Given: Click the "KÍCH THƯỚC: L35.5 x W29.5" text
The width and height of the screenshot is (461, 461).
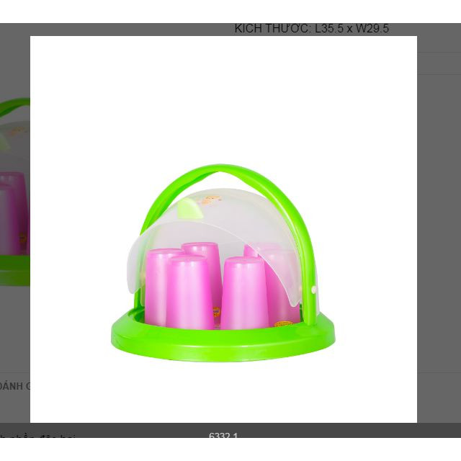Looking at the screenshot, I should (312, 29).
